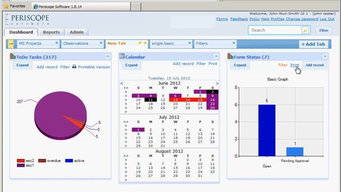Viewport: 341px width, 192px height.
Task: Expand the Calendar panel
Action: pos(132,65)
